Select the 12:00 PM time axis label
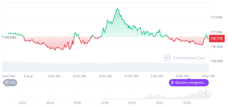The width and height of the screenshot is (228, 106). point(131,76)
